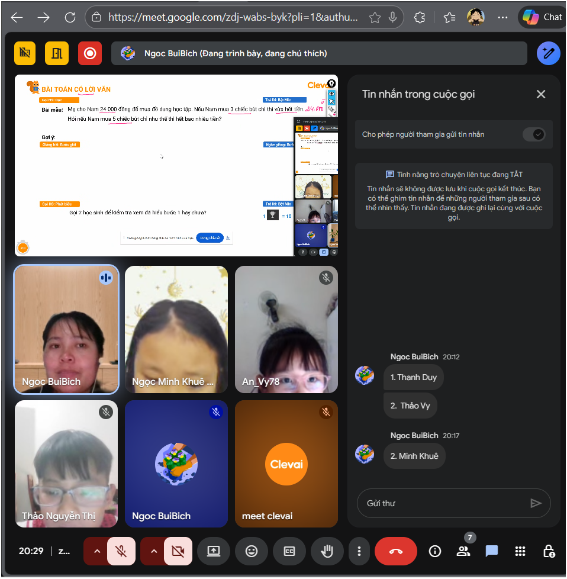Viewport: 567px width, 579px height.
Task: Open favorites list icon
Action: tap(449, 17)
